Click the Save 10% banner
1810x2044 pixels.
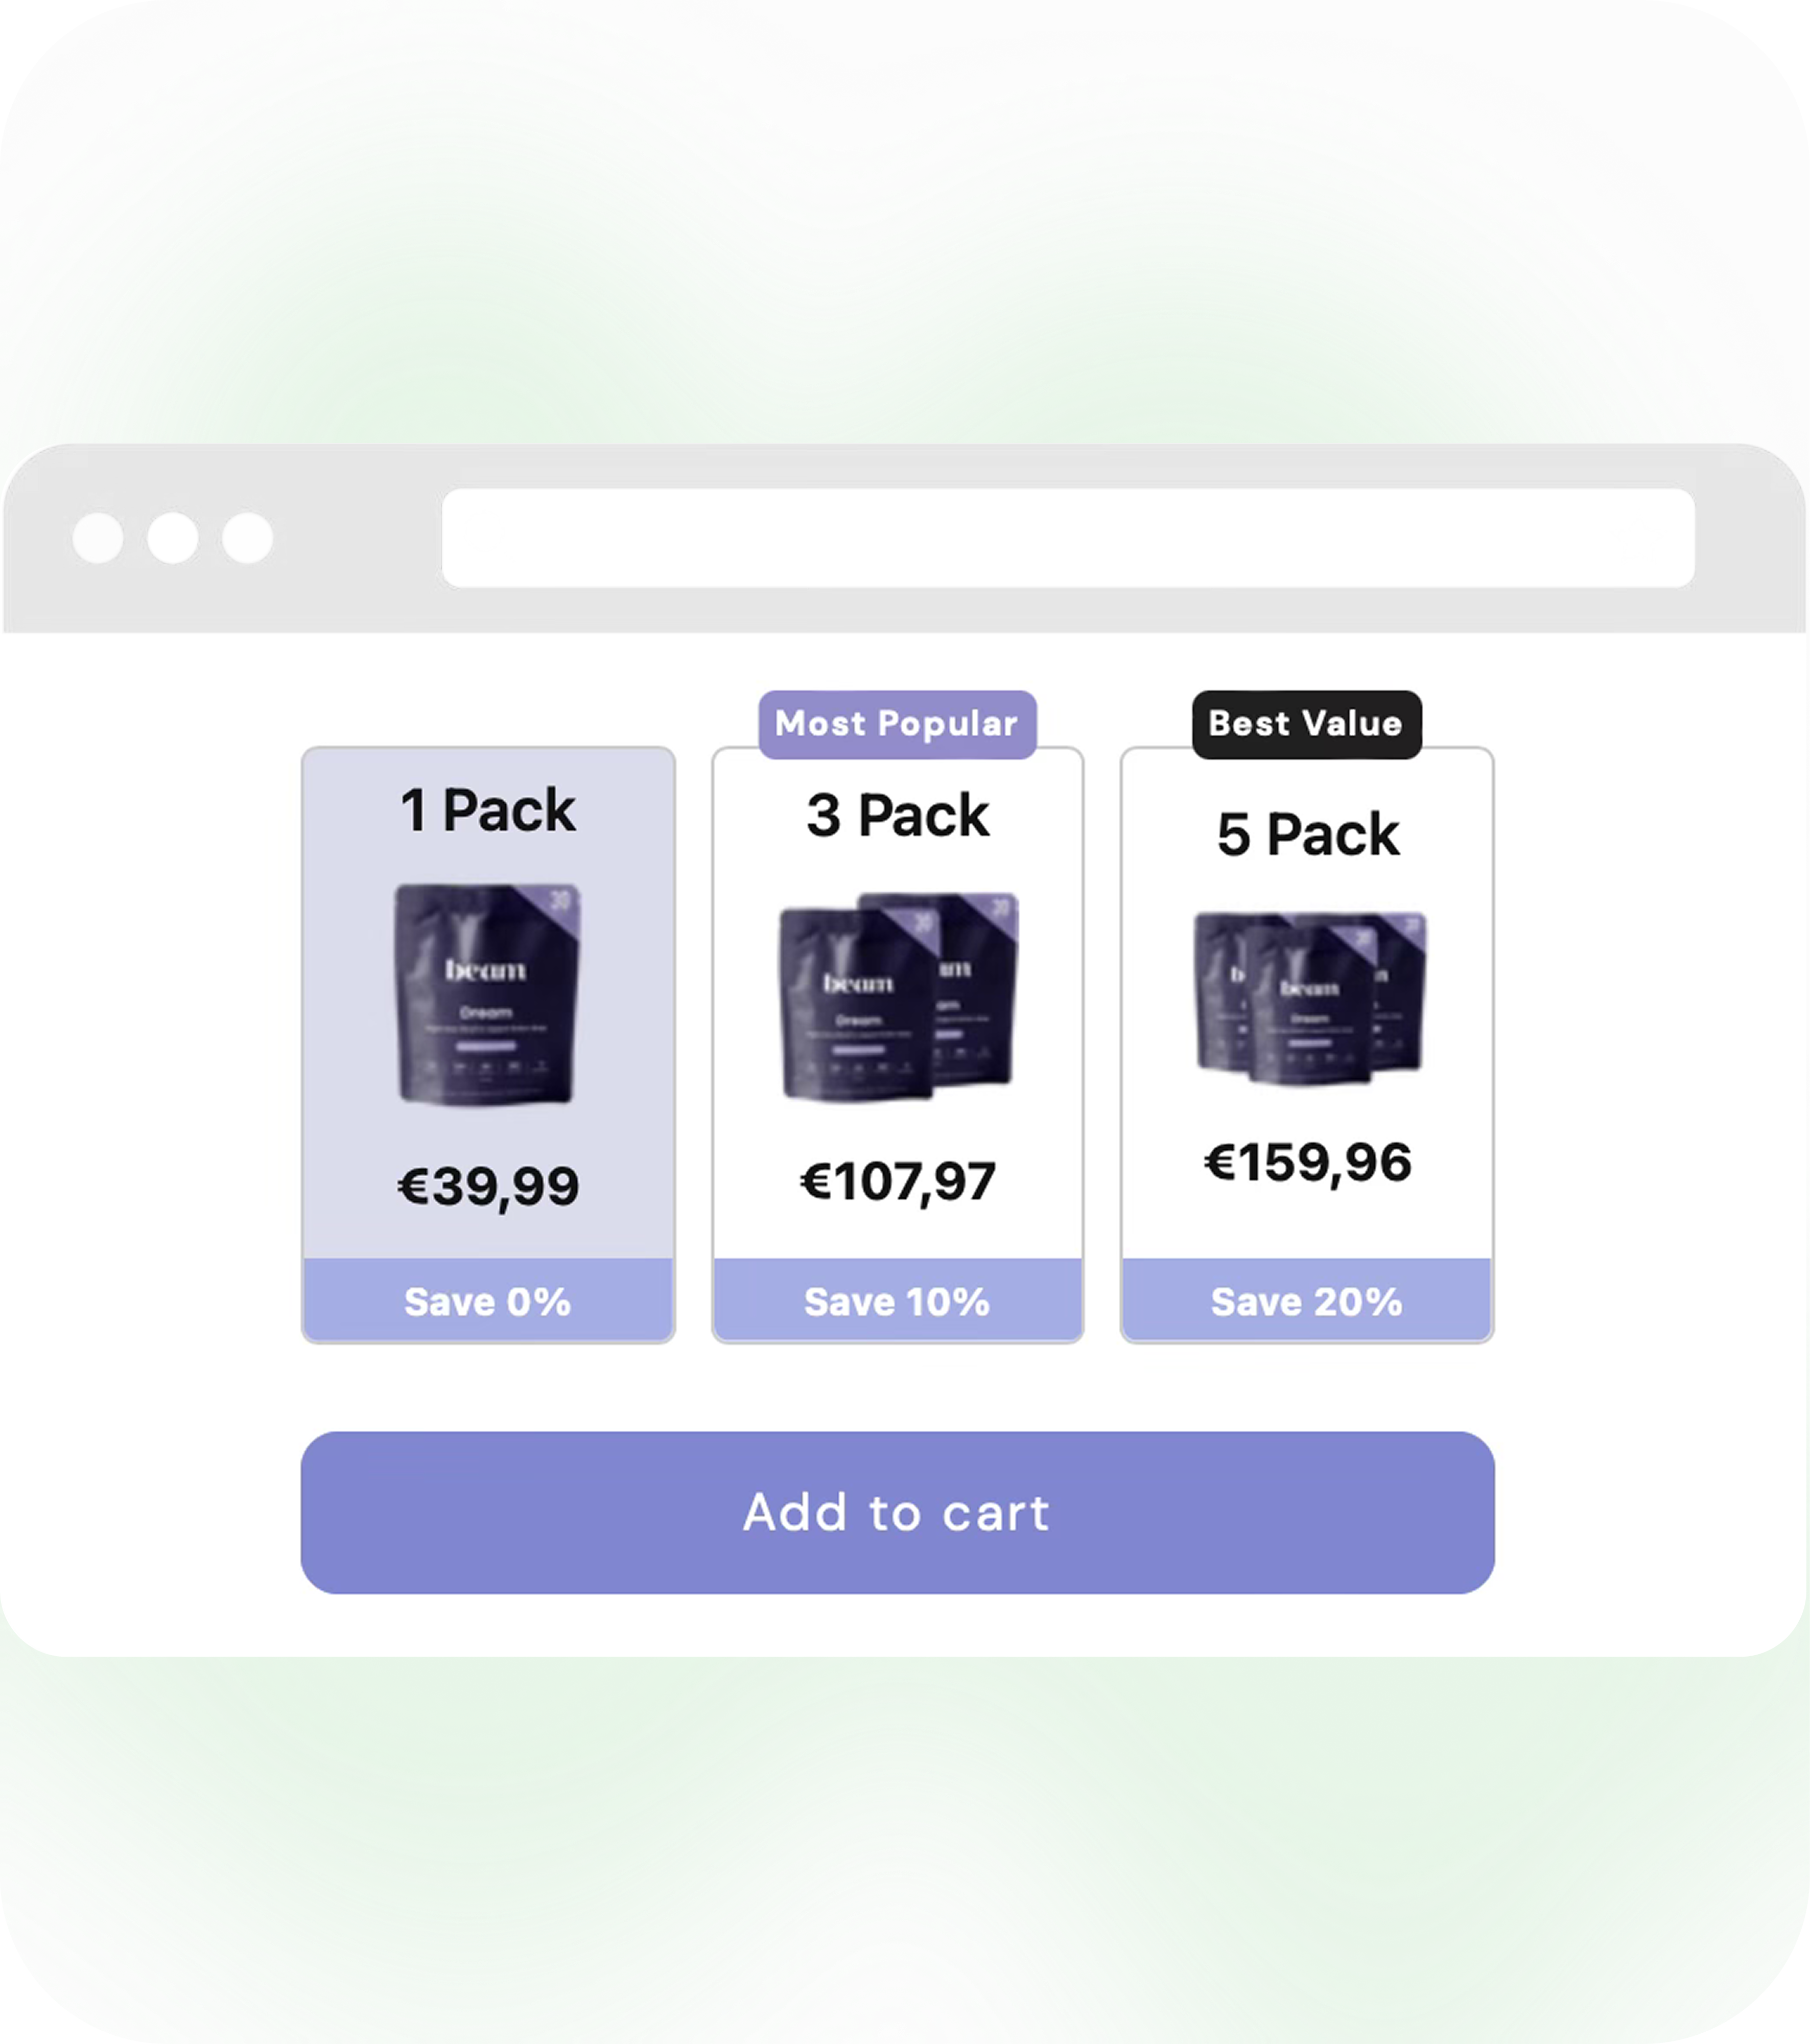897,1300
